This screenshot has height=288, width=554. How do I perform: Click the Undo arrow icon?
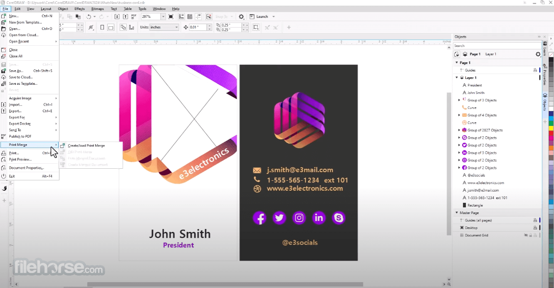click(89, 17)
